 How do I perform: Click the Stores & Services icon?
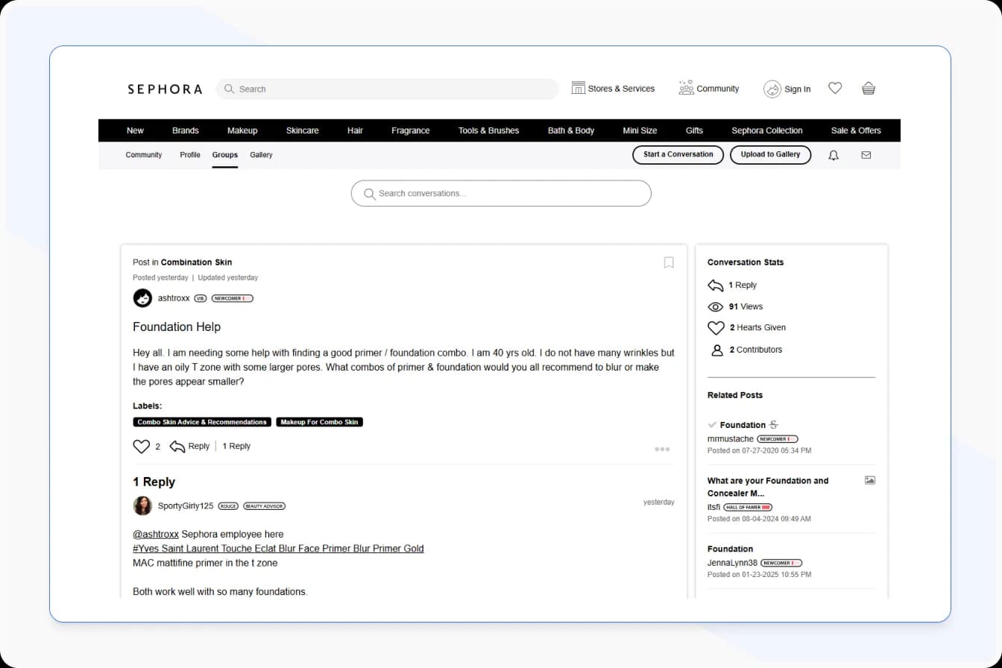[x=579, y=87]
